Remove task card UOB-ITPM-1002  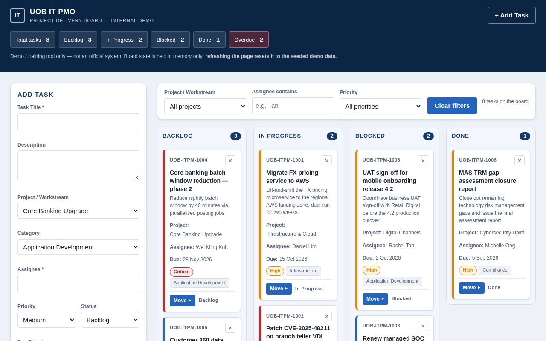click(327, 316)
